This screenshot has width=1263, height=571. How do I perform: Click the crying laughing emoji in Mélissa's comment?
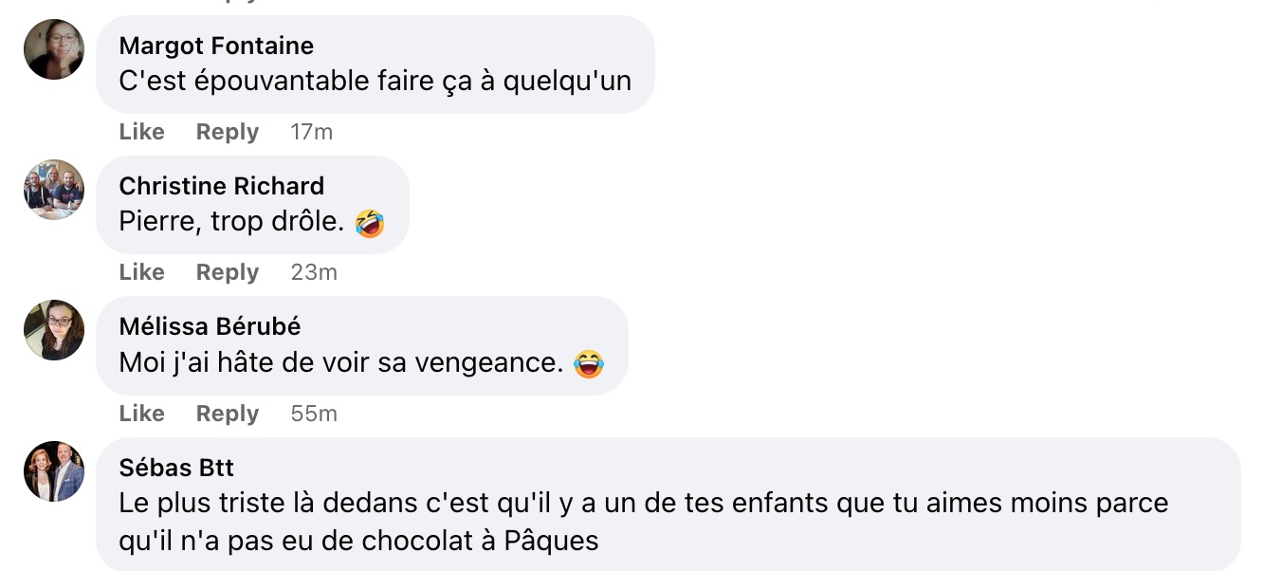[x=589, y=363]
